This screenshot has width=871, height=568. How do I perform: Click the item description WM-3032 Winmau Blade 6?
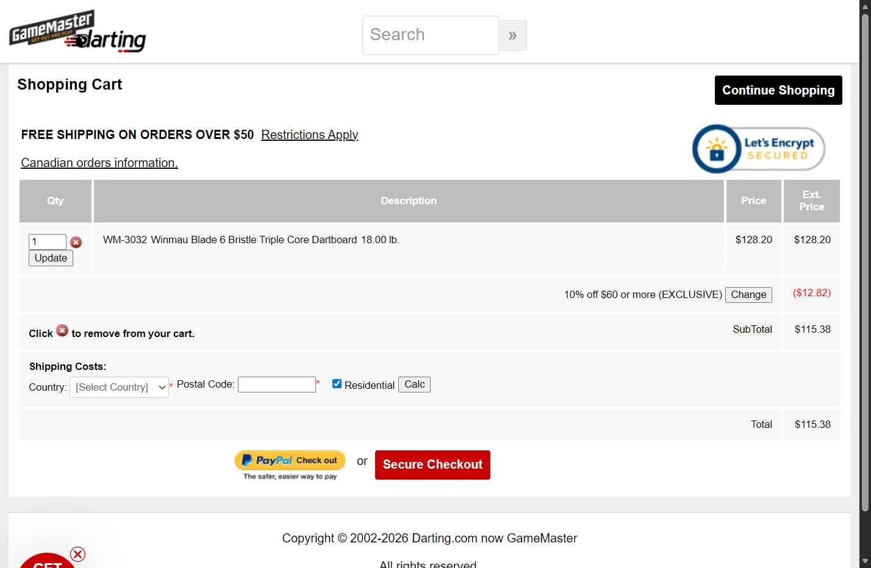coord(251,240)
